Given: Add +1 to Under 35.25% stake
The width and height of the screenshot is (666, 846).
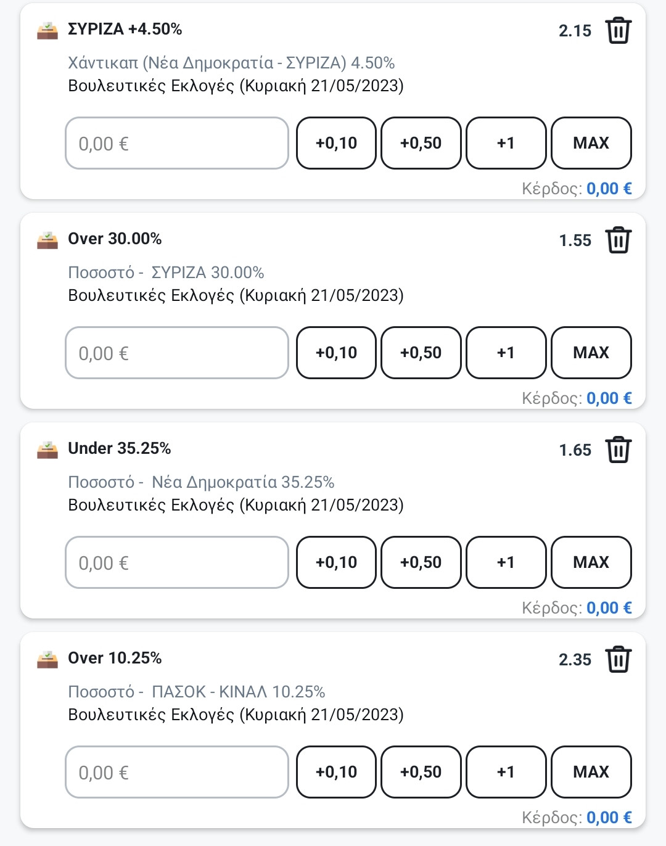Looking at the screenshot, I should [x=506, y=562].
